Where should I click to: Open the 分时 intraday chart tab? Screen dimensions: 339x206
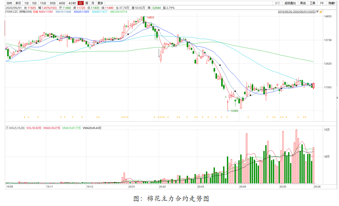tap(9, 3)
